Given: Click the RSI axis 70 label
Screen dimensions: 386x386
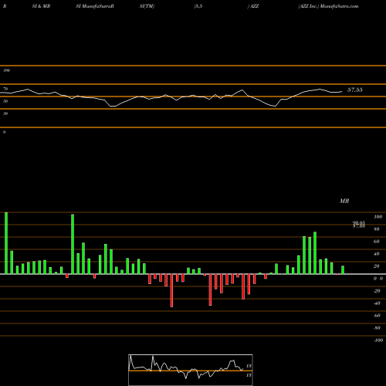Looking at the screenshot, I should point(5,89).
